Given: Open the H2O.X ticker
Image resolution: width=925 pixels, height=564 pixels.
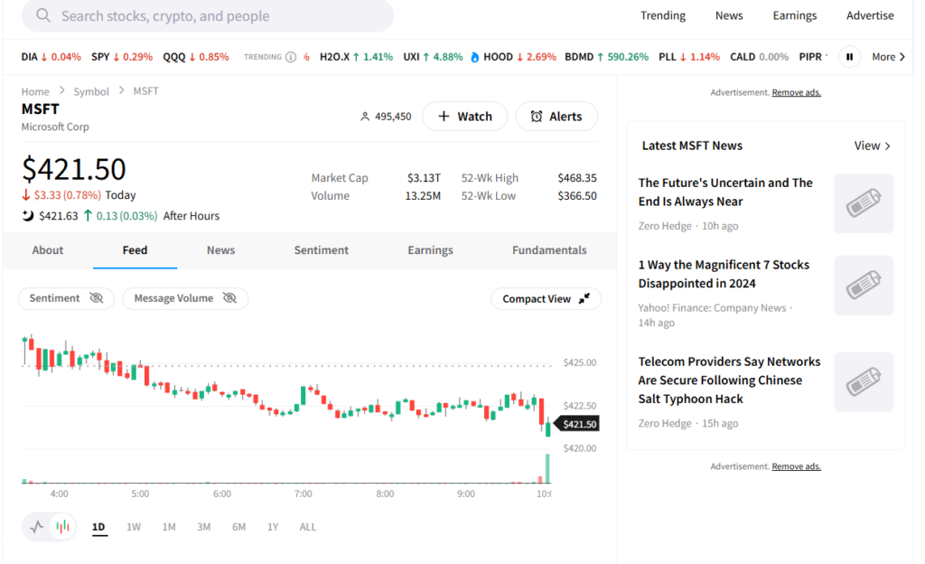Looking at the screenshot, I should 356,57.
